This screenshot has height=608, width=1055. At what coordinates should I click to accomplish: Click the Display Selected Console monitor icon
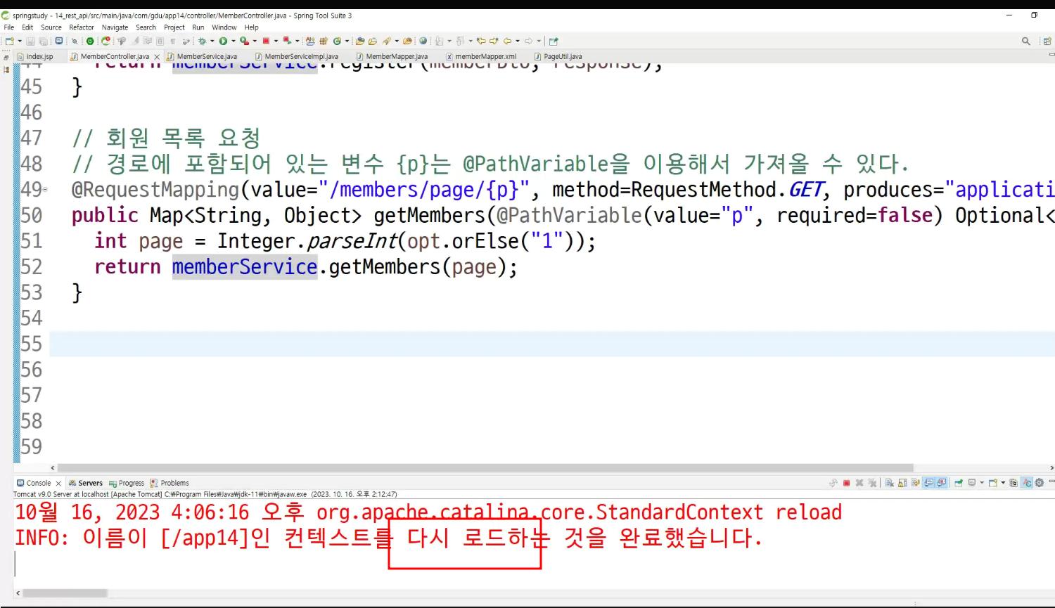[972, 483]
